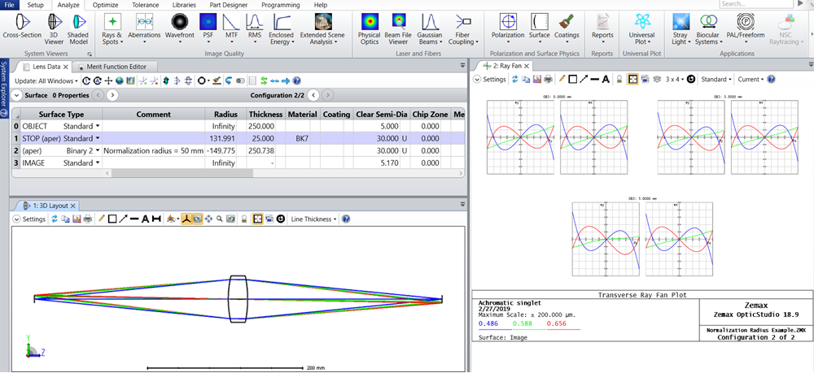Click the pan arrows icon in 3D Layout

208,219
